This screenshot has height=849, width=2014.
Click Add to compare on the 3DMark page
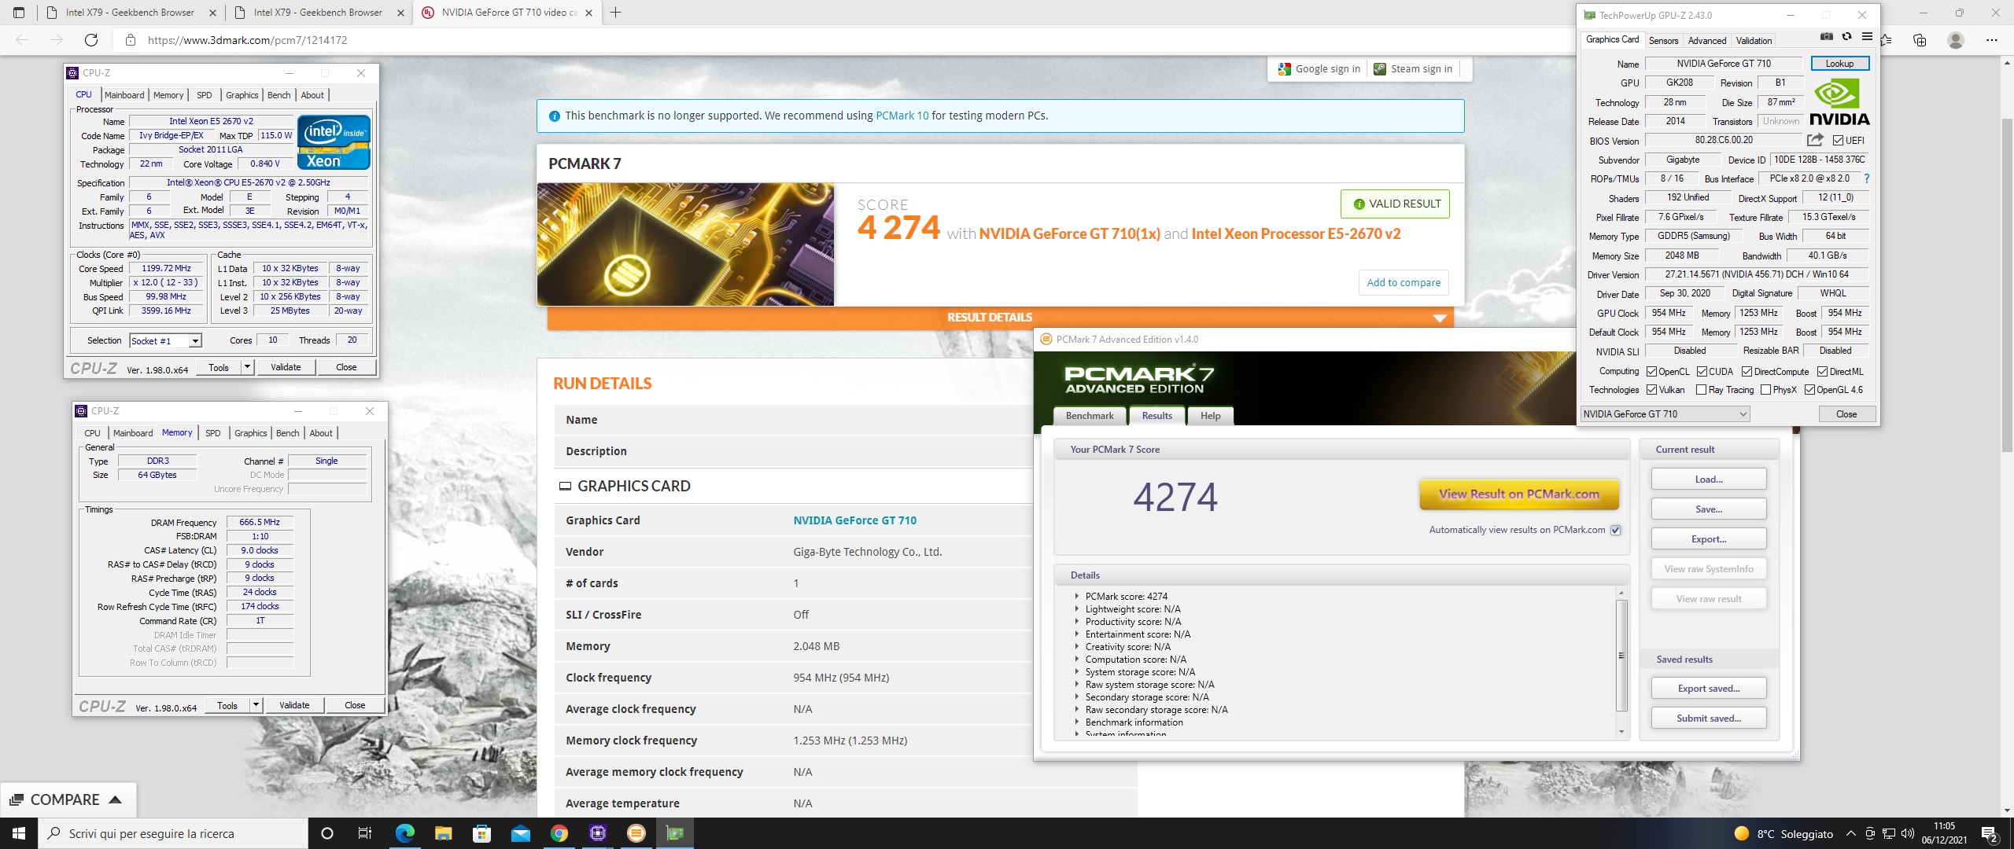tap(1404, 283)
